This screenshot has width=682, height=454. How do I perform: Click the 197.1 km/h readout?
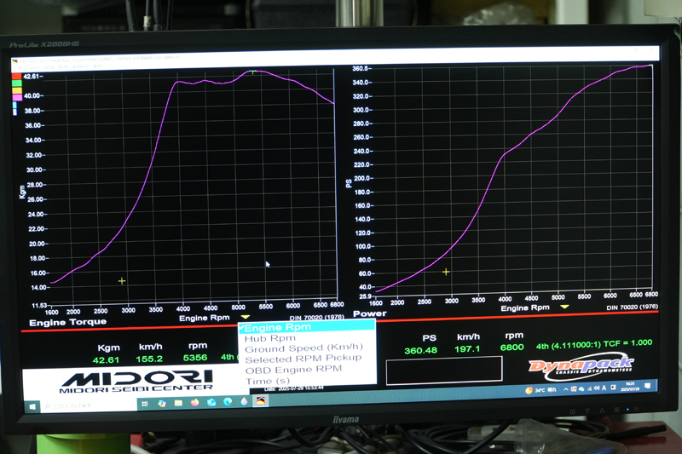click(x=467, y=349)
